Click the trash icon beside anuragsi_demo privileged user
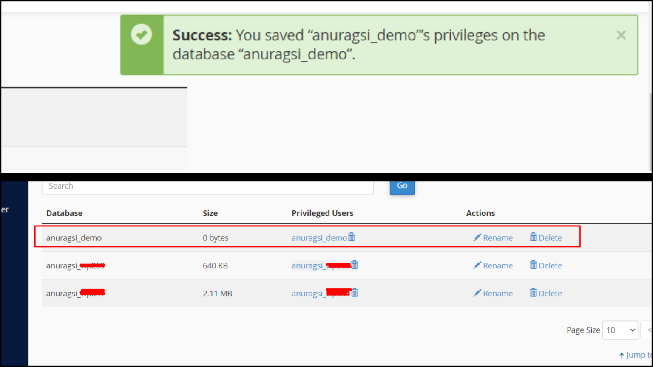The image size is (653, 367). [x=352, y=237]
